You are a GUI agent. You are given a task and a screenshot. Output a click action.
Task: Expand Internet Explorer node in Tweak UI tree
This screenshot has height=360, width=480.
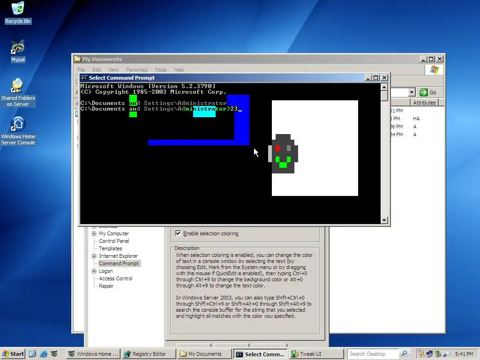pos(94,256)
